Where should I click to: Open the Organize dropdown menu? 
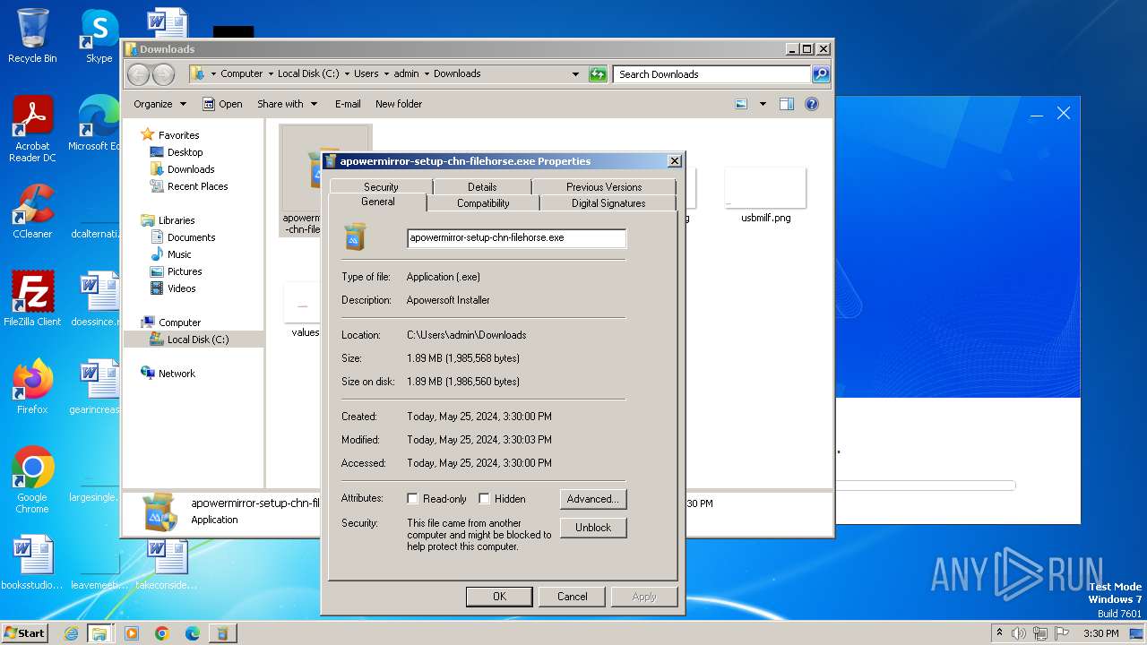(x=160, y=104)
